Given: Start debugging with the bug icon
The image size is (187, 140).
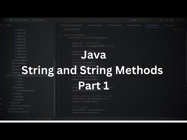Looking at the screenshot, I should [146, 20].
